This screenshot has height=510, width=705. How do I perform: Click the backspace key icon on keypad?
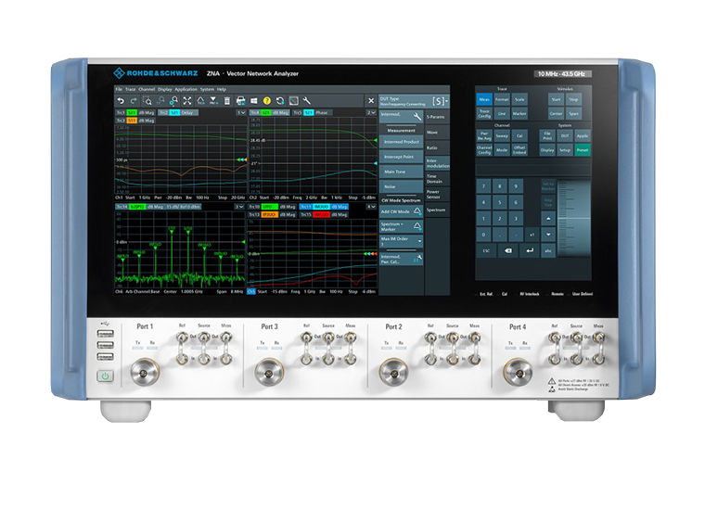point(508,250)
